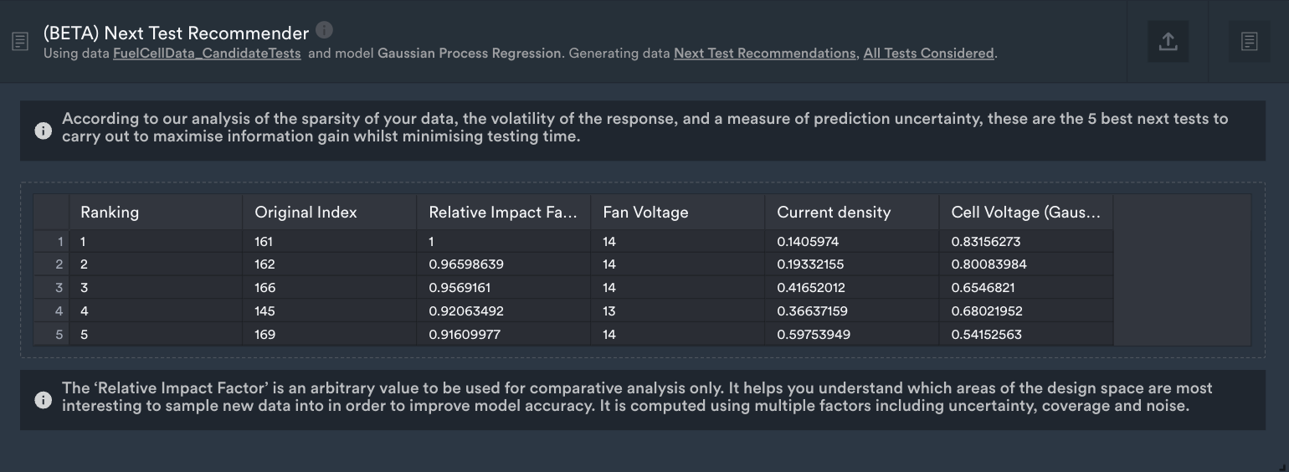Click the upload/export icon in the header

click(1168, 41)
